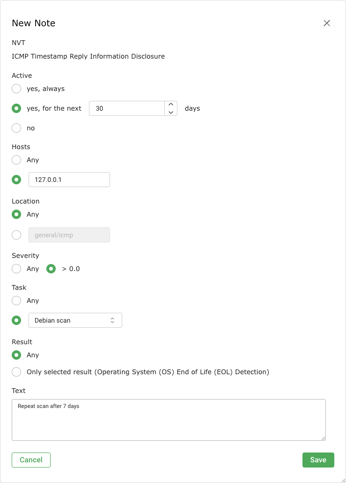The width and height of the screenshot is (346, 483).
Task: Select 'Only selected result' option
Action: pos(16,372)
